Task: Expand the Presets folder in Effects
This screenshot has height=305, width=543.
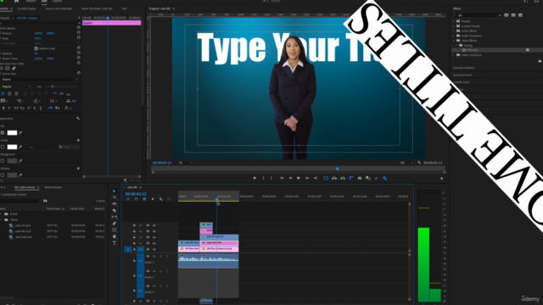Action: click(x=454, y=21)
